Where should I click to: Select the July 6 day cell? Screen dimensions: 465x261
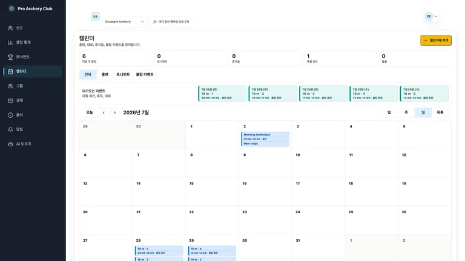point(105,163)
